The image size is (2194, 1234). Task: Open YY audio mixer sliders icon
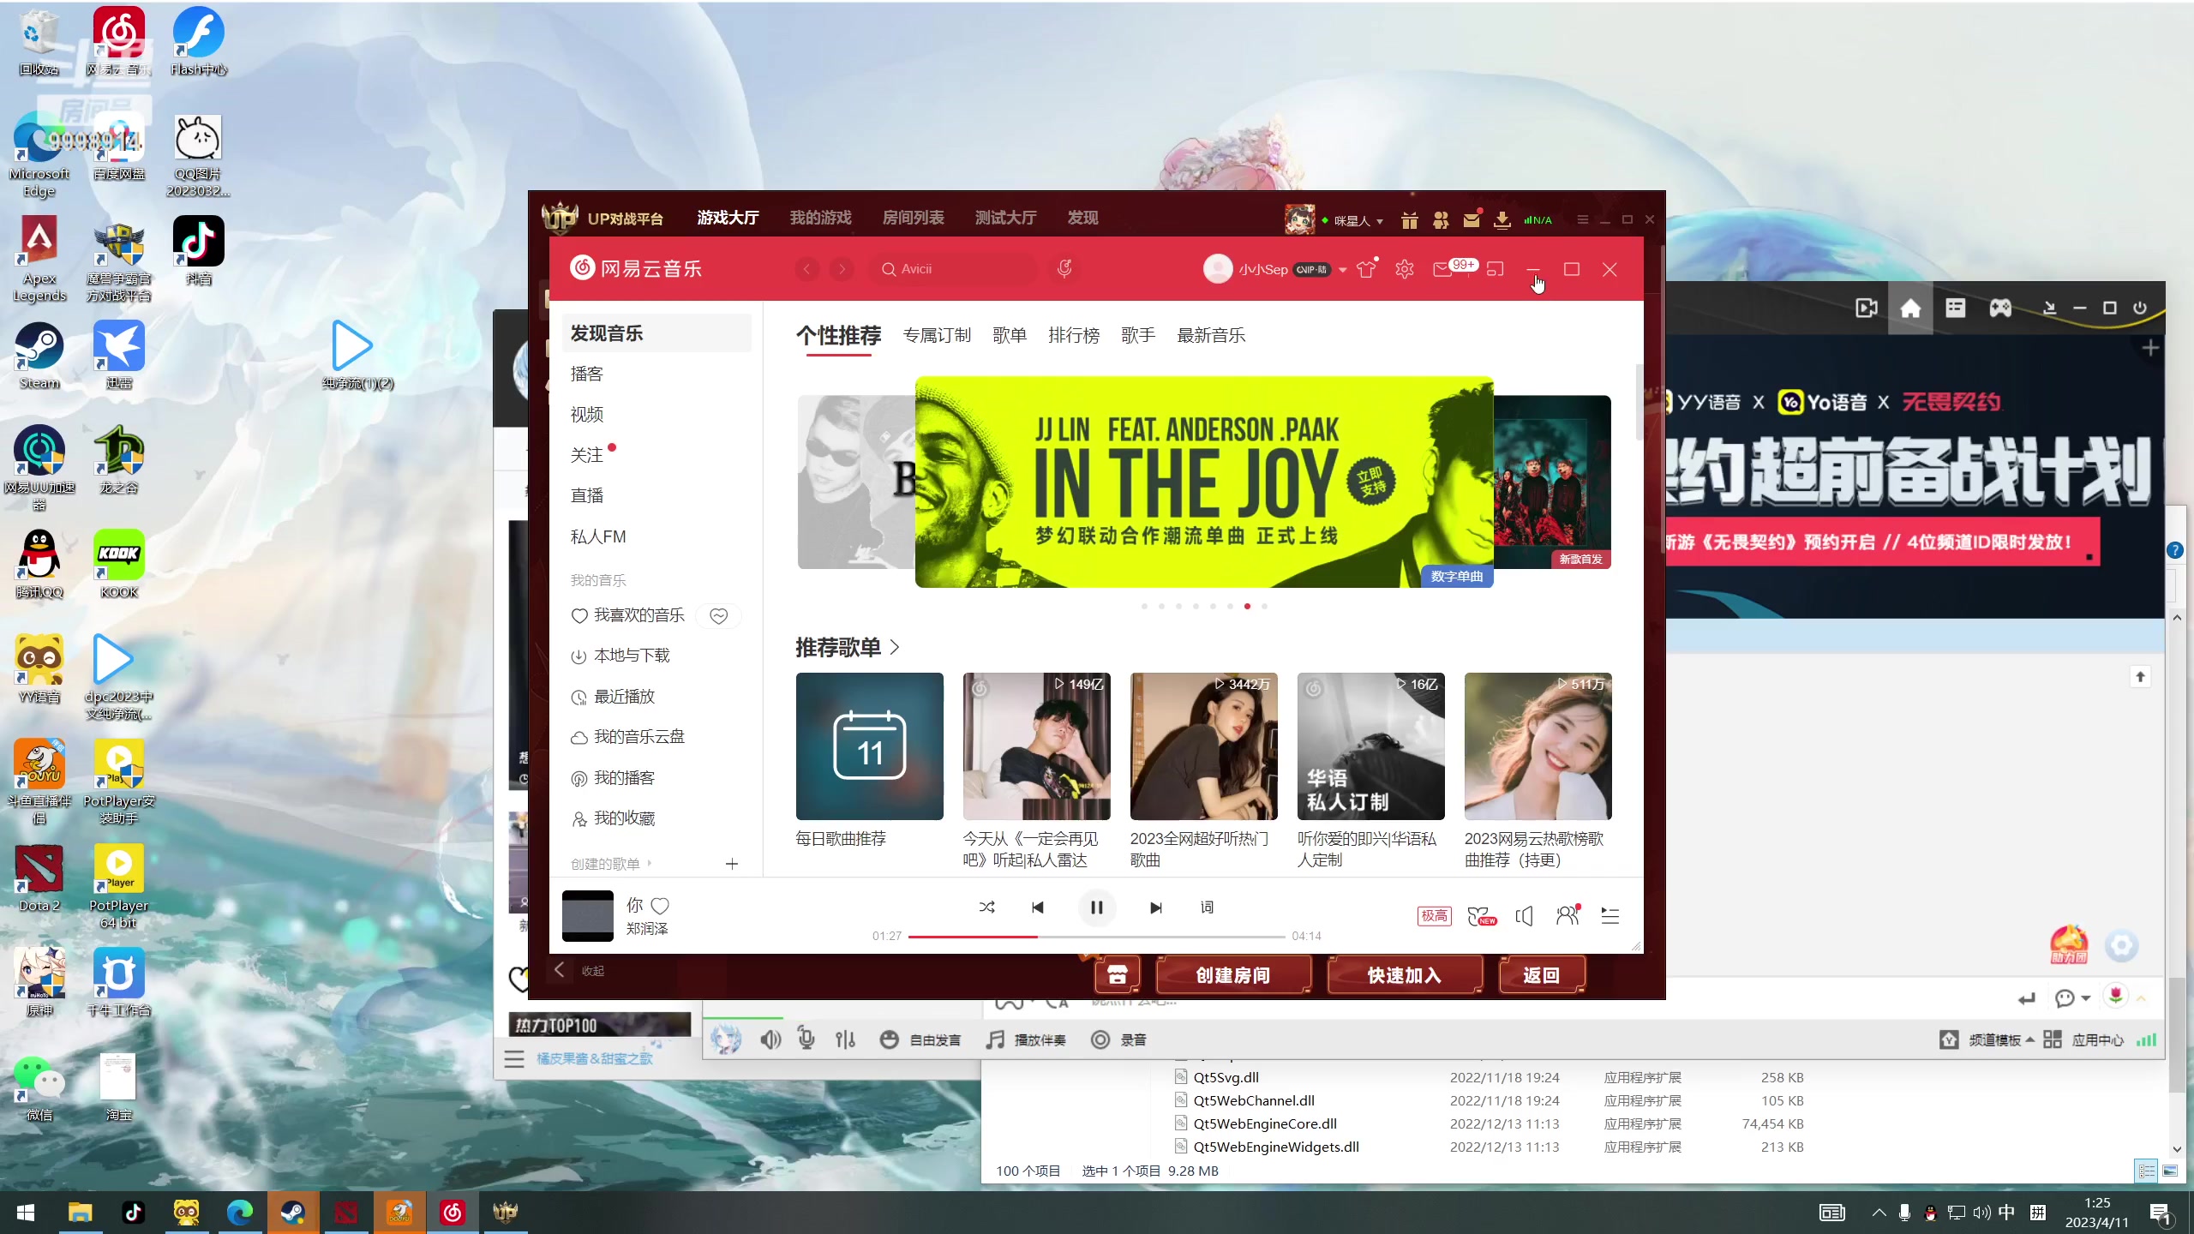coord(845,1039)
